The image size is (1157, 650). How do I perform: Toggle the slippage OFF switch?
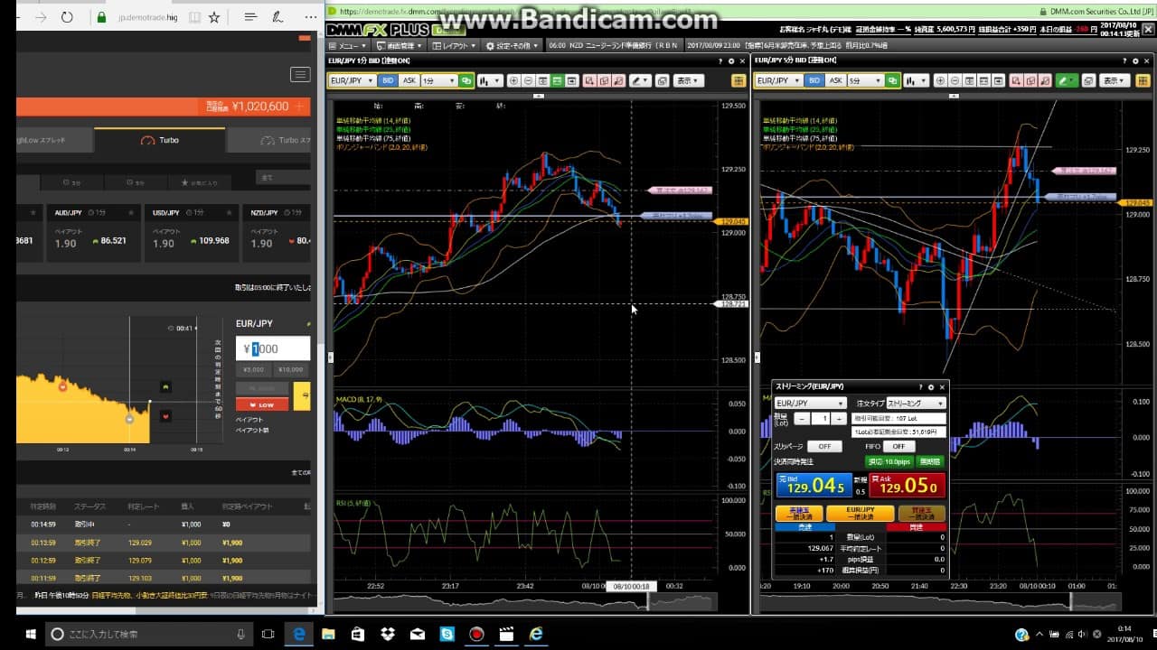tap(823, 446)
